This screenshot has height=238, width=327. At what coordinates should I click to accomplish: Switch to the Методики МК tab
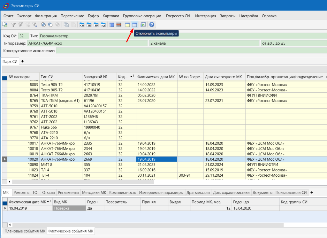[x=94, y=193]
